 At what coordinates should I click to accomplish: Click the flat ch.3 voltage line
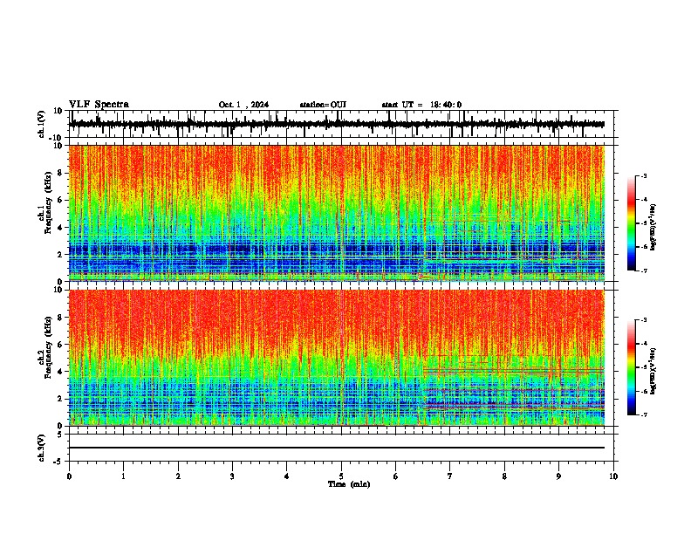pos(336,448)
